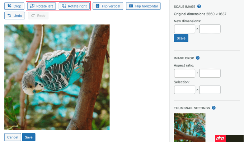Click the Rotate left icon

coord(32,6)
